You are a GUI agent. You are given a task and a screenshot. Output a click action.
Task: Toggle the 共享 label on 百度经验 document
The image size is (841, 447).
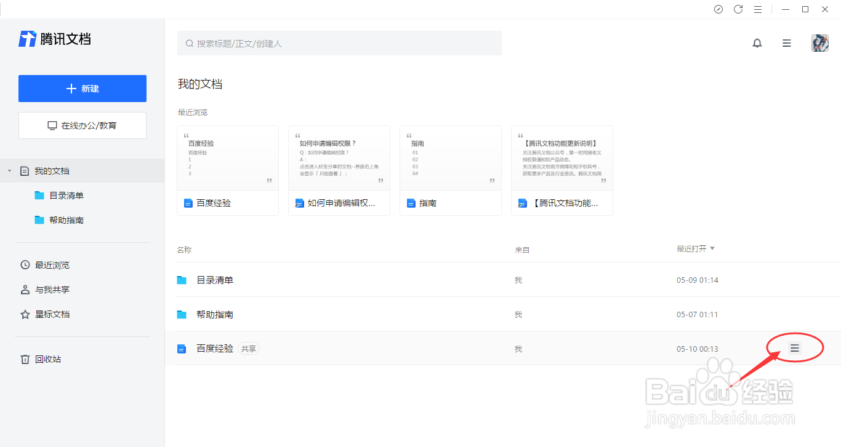pyautogui.click(x=249, y=348)
